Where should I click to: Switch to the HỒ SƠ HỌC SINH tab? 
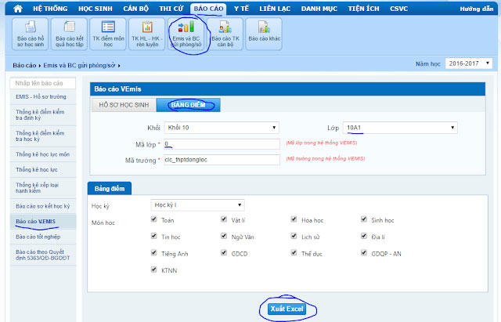click(x=123, y=104)
